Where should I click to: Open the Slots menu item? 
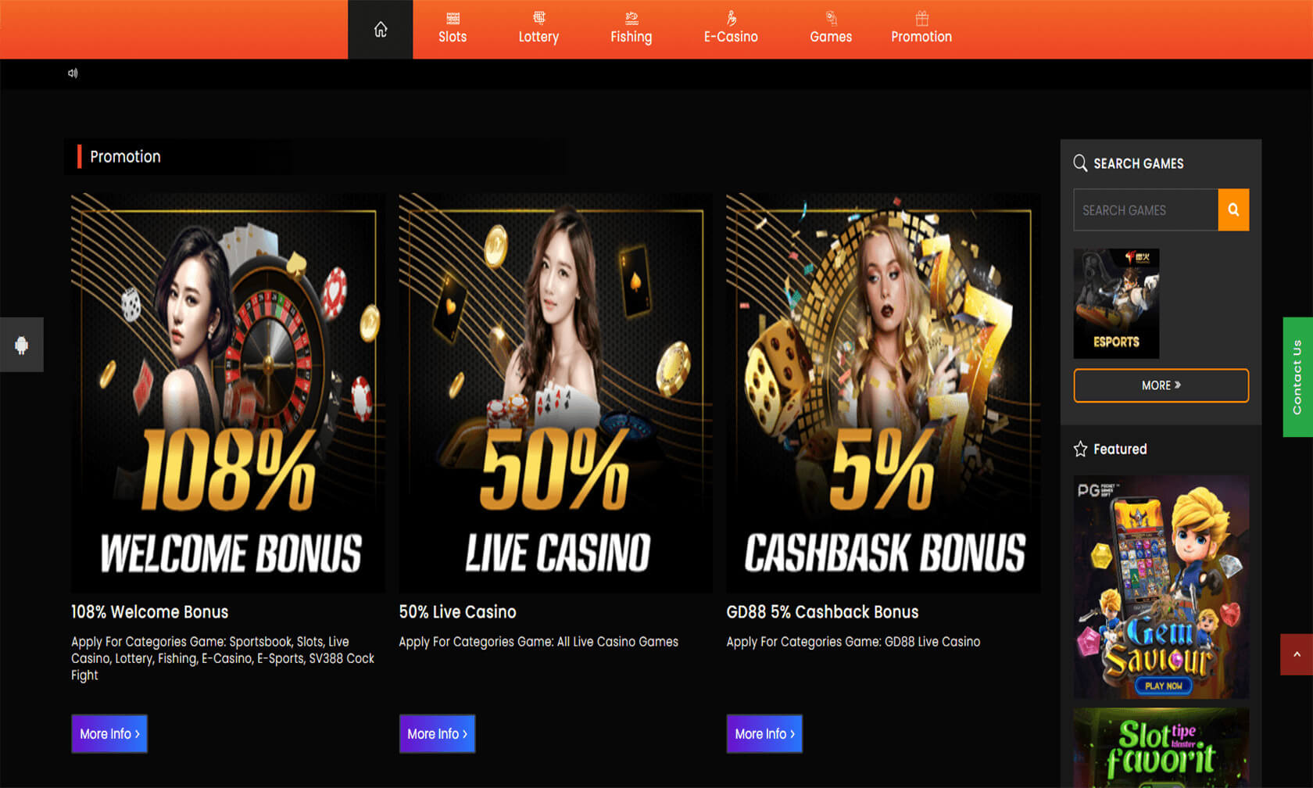point(453,29)
